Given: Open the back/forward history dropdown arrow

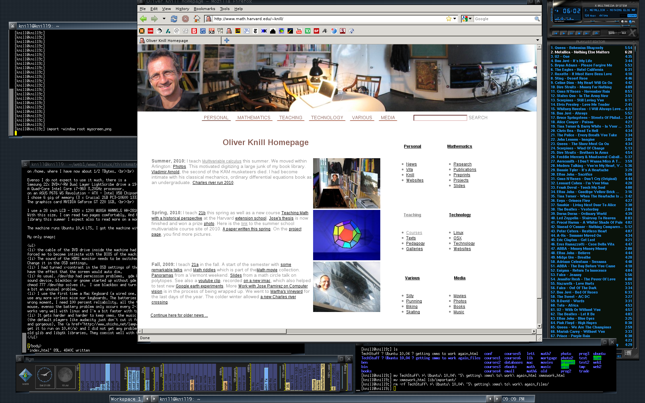Looking at the screenshot, I should pos(164,19).
